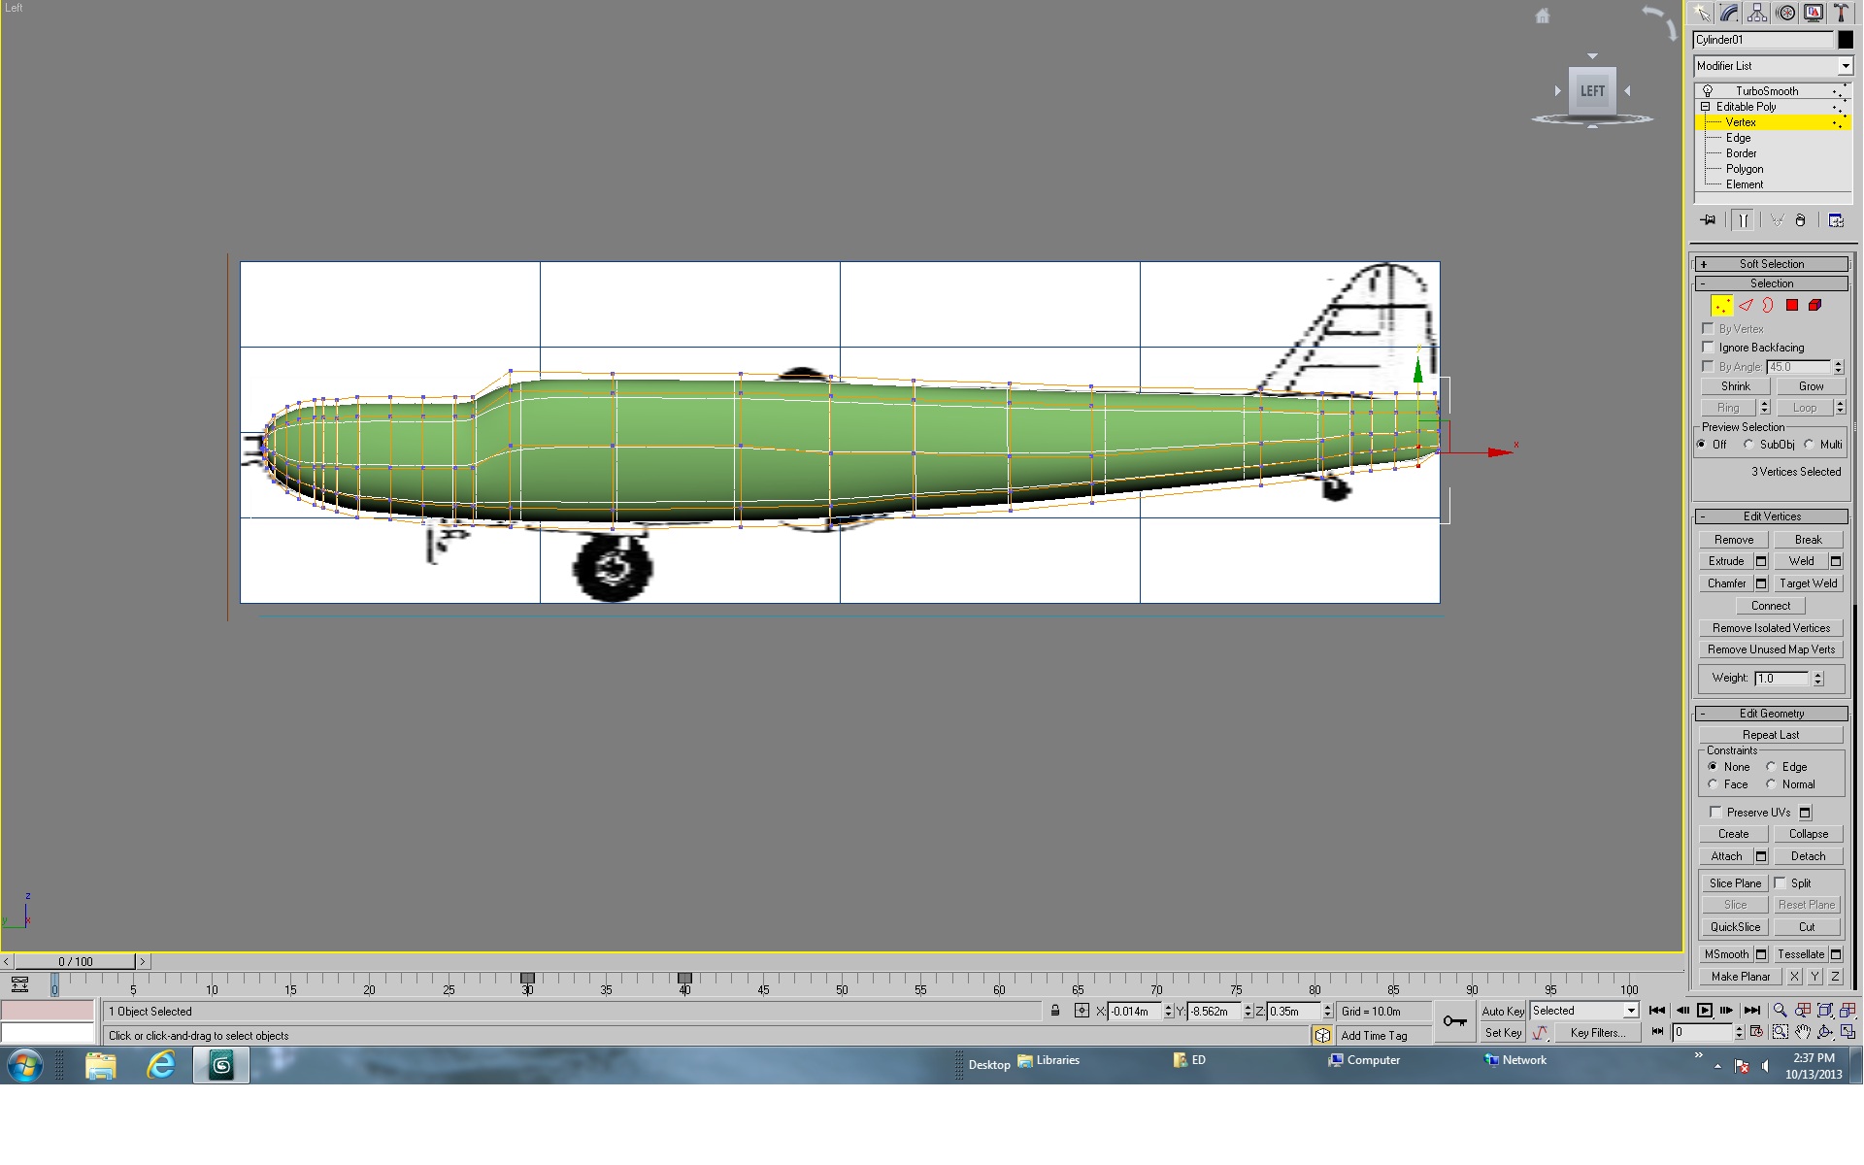Image resolution: width=1864 pixels, height=1165 pixels.
Task: Click the Pan View hand icon
Action: click(1803, 1032)
